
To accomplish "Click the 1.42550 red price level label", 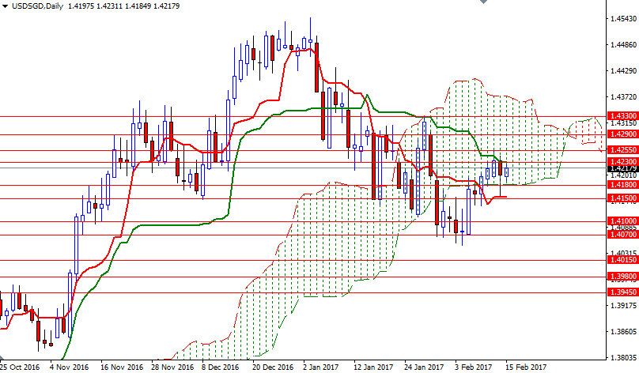I will pos(622,150).
